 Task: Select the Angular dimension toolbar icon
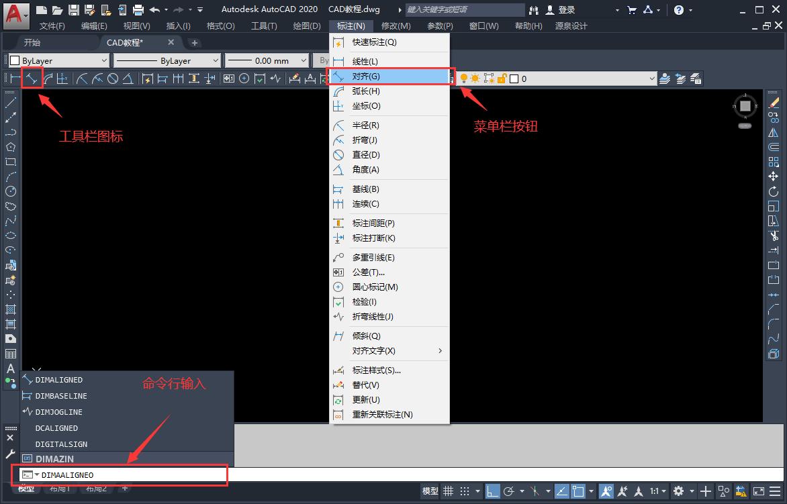[x=128, y=79]
